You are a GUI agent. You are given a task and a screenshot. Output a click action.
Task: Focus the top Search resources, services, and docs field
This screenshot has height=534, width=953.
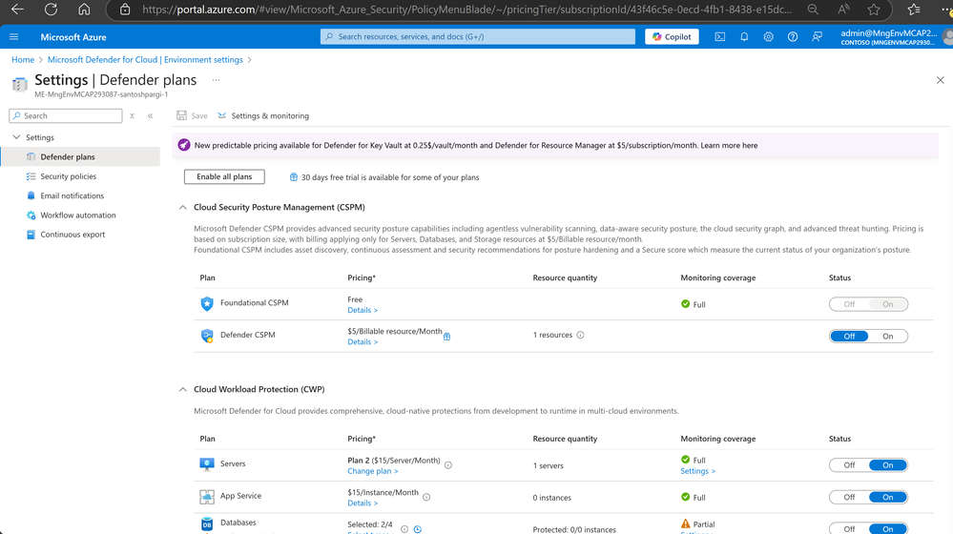pyautogui.click(x=478, y=36)
